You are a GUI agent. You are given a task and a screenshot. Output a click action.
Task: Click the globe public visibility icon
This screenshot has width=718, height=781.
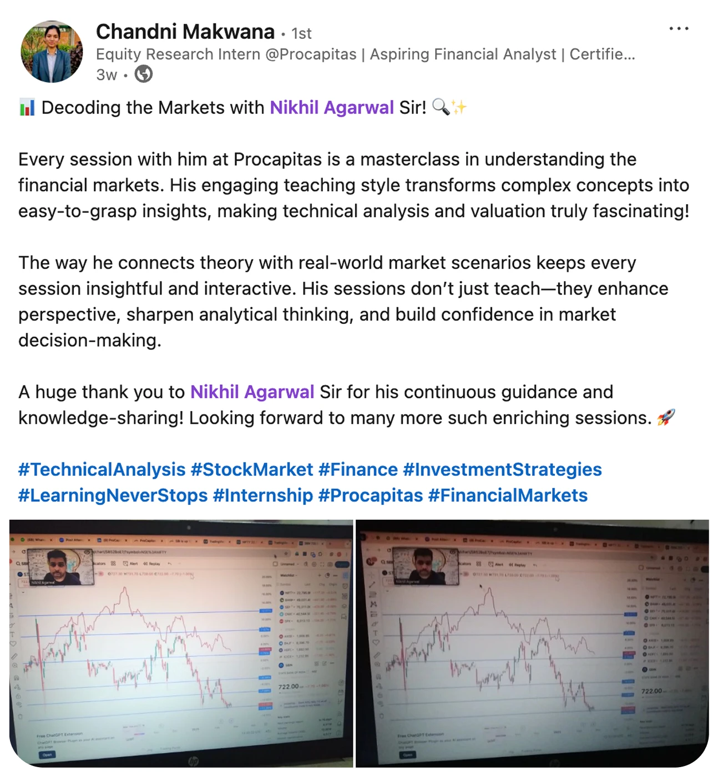tap(144, 74)
